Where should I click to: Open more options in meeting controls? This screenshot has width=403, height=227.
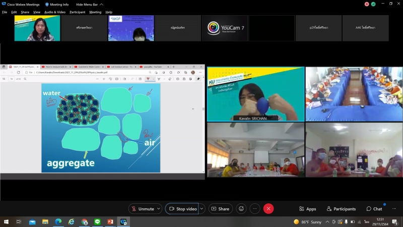(x=255, y=209)
